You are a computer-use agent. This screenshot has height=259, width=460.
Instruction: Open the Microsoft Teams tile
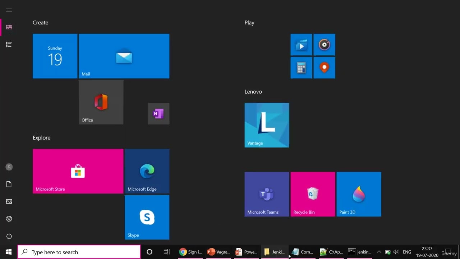coord(267,194)
